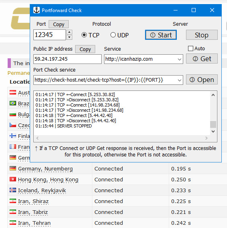Copy the public IP address
This screenshot has height=228, width=227.
[85, 49]
